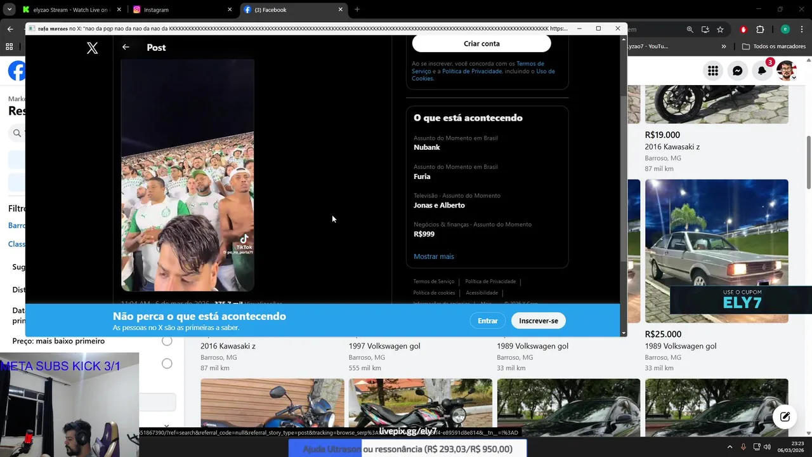The height and width of the screenshot is (457, 812).
Task: Go back using the arrow beside Post
Action: [x=126, y=47]
